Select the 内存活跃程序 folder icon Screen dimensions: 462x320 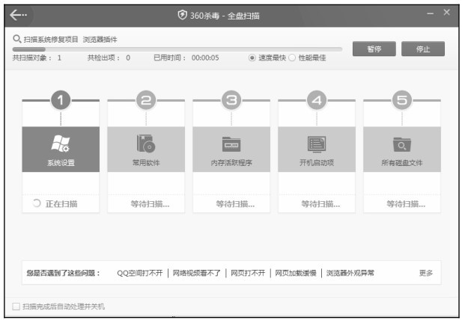pyautogui.click(x=231, y=144)
